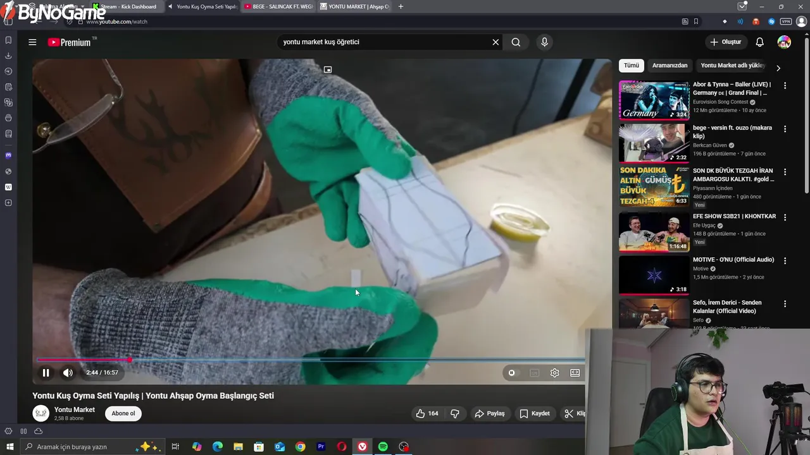810x455 pixels.
Task: Open YouTube notifications bell
Action: 760,42
